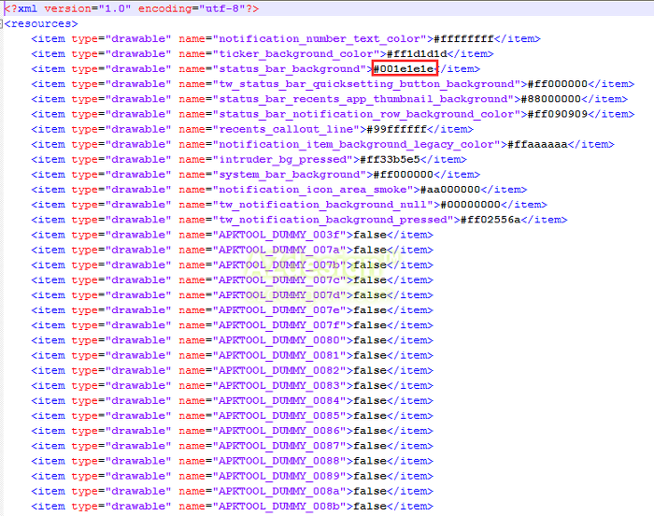Click name APKTOOL_DUMMY_007f

tap(280, 324)
